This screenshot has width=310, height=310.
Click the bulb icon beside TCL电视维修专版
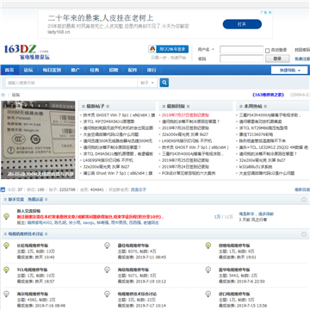tap(6, 270)
